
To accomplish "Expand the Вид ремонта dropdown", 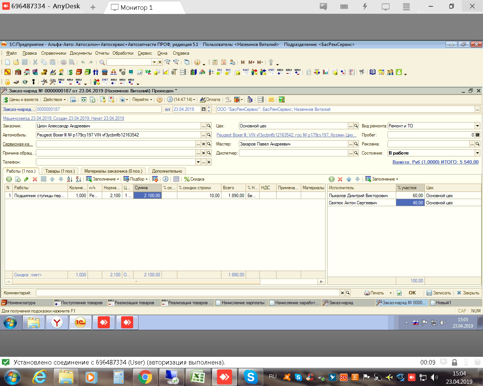I will [477, 126].
